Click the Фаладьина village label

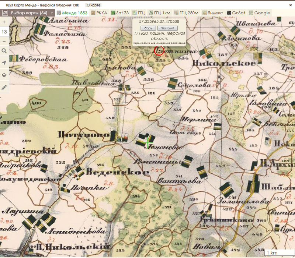[x=64, y=34]
